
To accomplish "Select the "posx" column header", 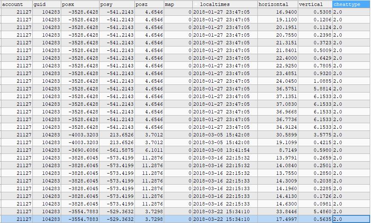I will coord(80,4).
